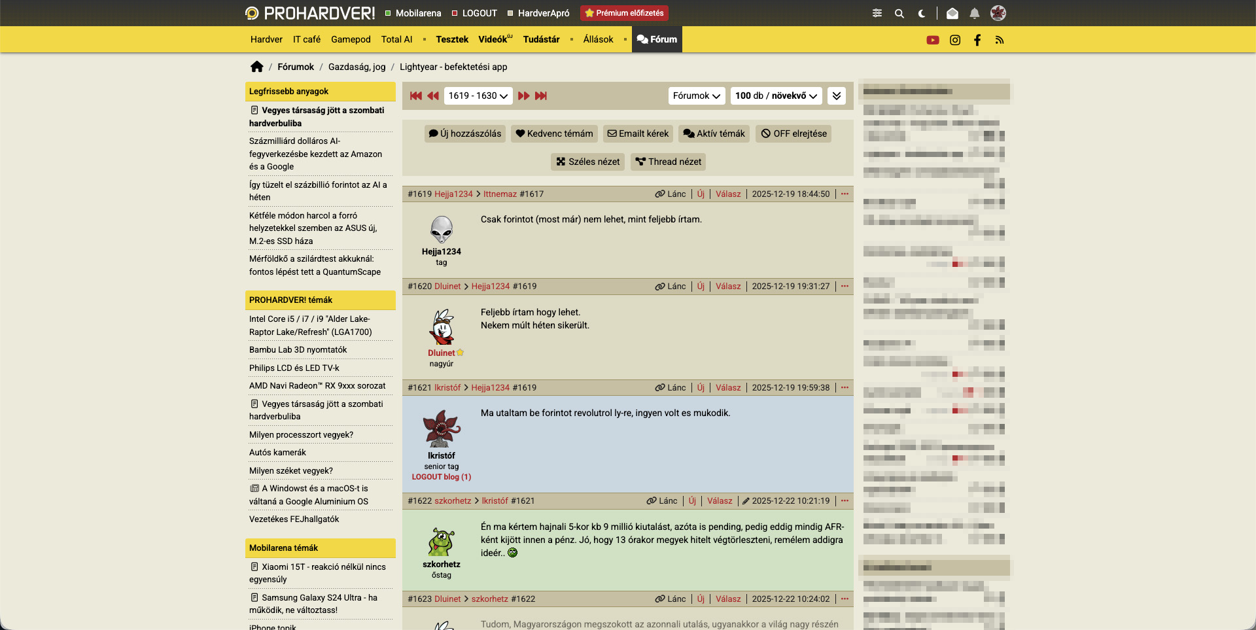Expand the double-chevron options button
Viewport: 1256px width, 630px height.
pyautogui.click(x=837, y=96)
